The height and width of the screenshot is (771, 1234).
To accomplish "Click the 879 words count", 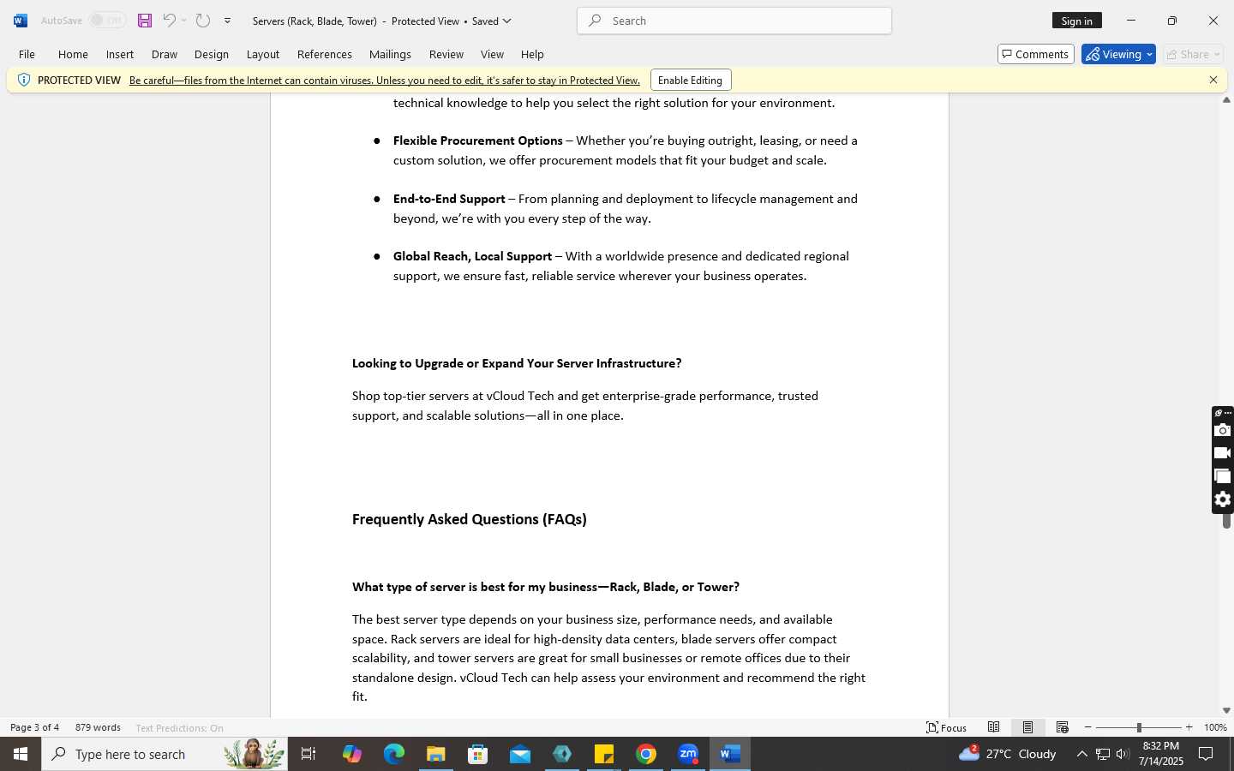I will (98, 727).
